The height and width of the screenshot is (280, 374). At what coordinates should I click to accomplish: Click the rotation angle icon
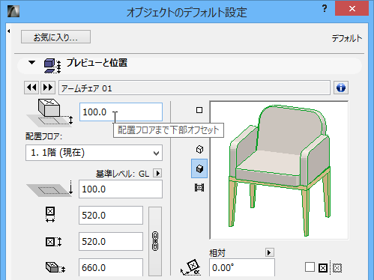(191, 267)
